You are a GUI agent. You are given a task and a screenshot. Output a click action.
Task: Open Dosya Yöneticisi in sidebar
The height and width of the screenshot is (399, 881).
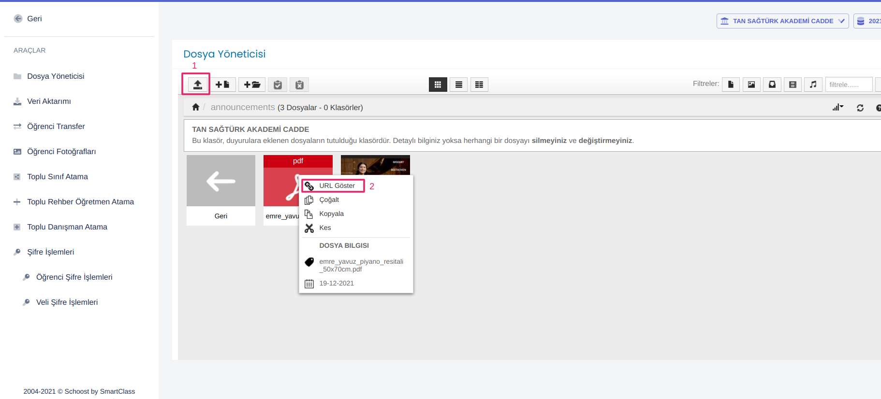pos(56,76)
